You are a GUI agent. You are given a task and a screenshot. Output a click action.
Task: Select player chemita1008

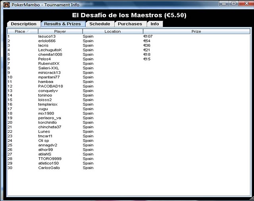click(50, 55)
